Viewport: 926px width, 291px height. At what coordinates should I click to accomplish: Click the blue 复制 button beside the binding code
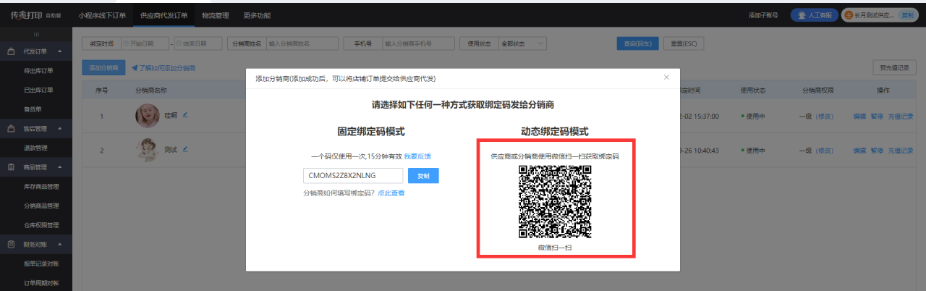423,176
